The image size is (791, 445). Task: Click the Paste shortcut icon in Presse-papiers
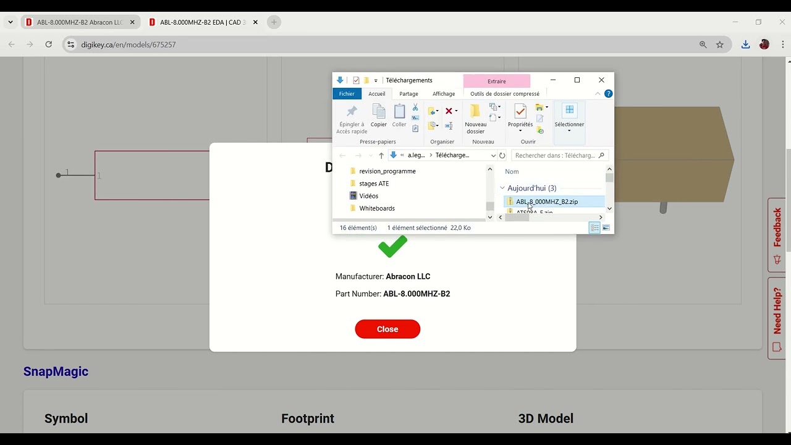point(415,129)
